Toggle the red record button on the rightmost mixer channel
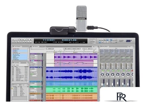 [132, 71]
